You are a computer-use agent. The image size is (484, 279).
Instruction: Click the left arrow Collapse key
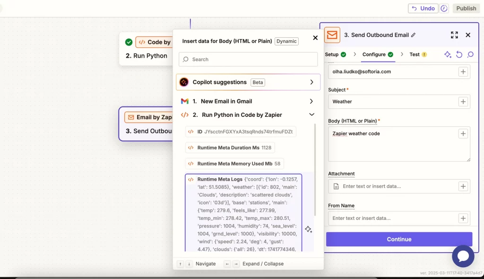[x=227, y=264]
